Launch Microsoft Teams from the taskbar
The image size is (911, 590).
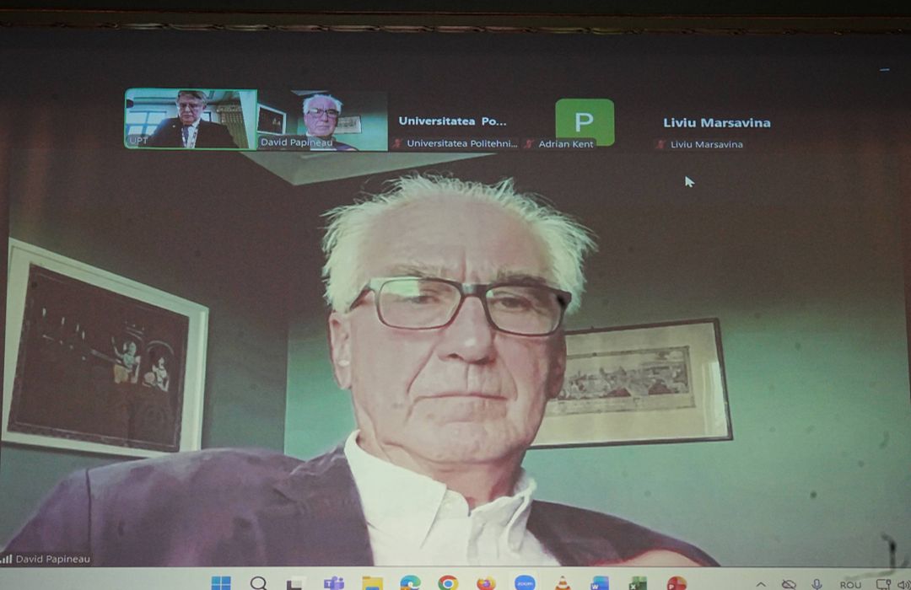pyautogui.click(x=334, y=583)
